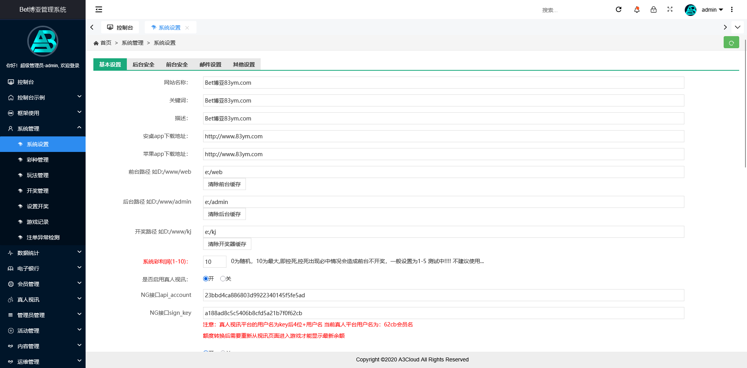
Task: Click the page vertical scrollbar
Action: [x=745, y=103]
